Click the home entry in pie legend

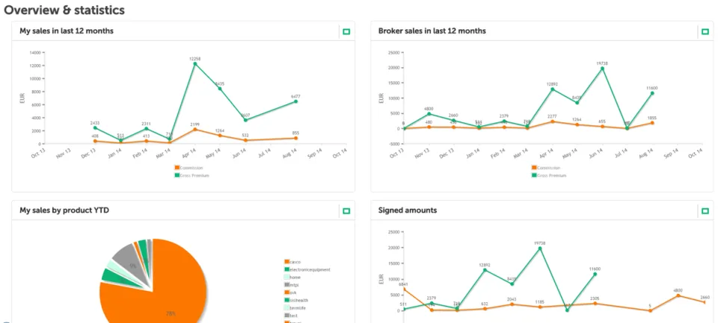[292, 277]
